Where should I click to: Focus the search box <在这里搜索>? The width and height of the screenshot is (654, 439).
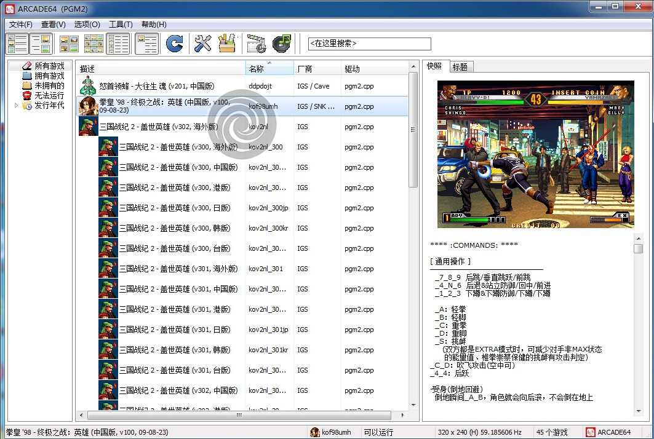(x=369, y=44)
